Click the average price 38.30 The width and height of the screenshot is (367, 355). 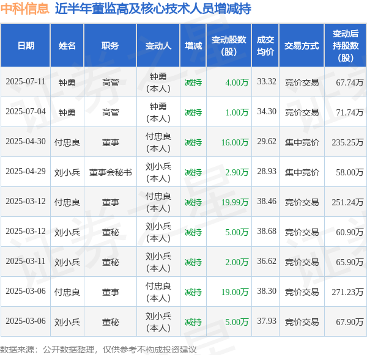[267, 291]
